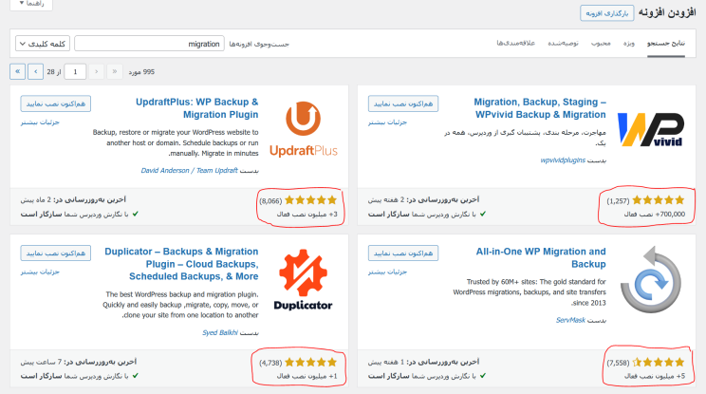Install WPvivid Backup & Migration now
The image size is (706, 394).
(x=403, y=103)
